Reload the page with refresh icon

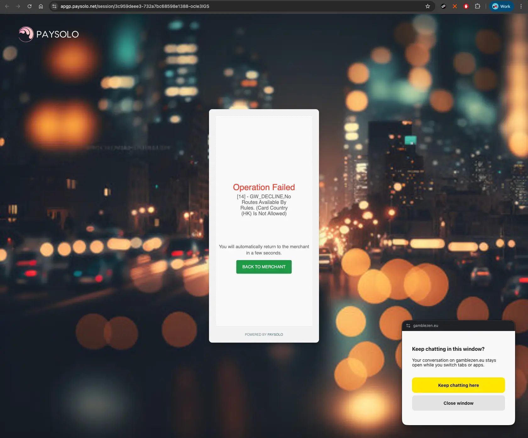pos(30,6)
